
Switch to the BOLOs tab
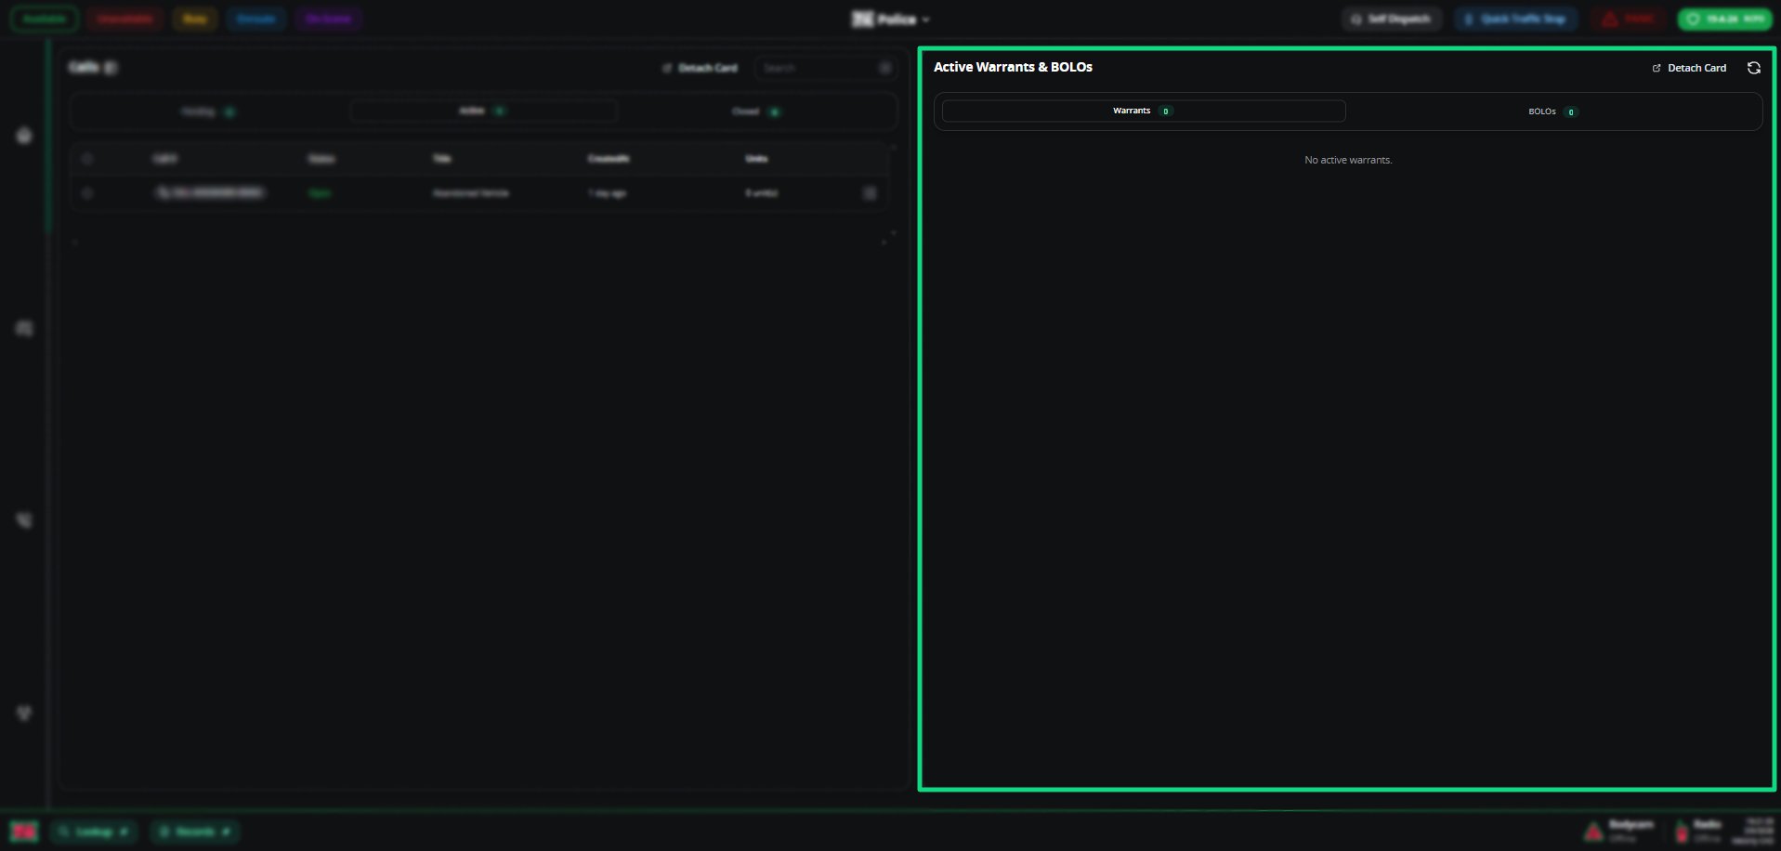click(x=1552, y=111)
